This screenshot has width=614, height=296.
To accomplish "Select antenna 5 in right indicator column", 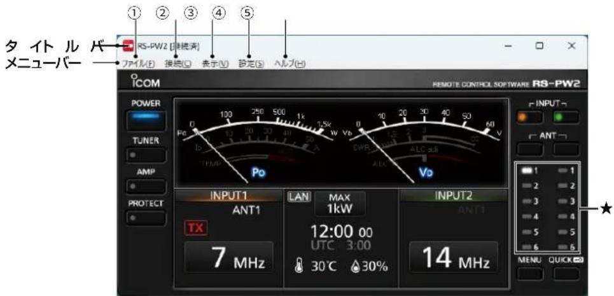I will point(565,232).
